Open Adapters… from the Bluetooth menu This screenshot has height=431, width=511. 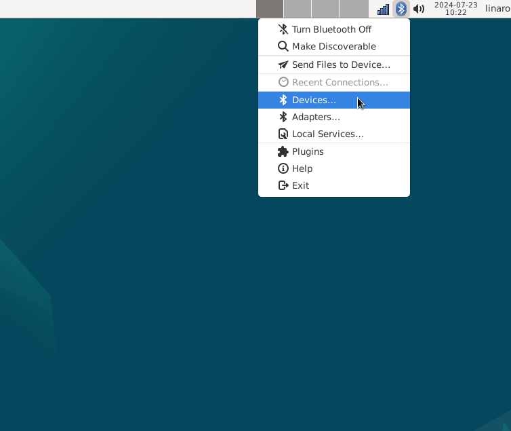tap(334, 117)
